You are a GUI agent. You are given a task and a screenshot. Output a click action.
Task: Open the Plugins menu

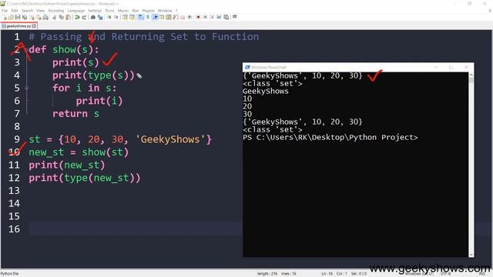click(148, 11)
